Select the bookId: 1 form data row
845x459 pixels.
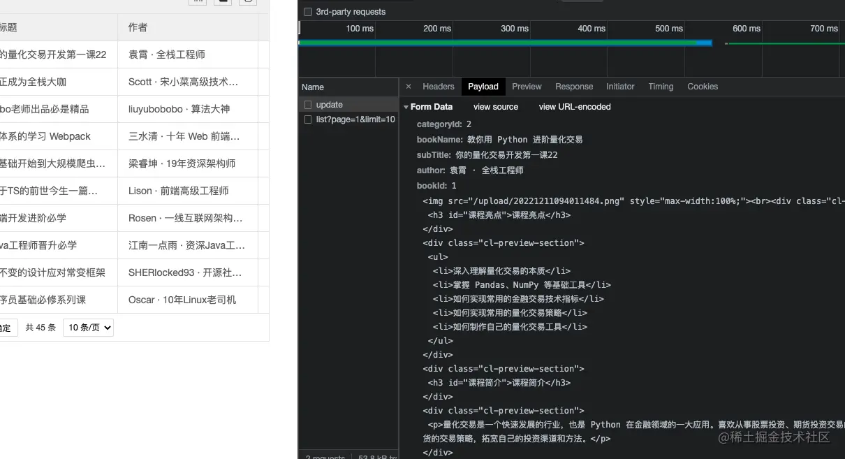(x=436, y=186)
